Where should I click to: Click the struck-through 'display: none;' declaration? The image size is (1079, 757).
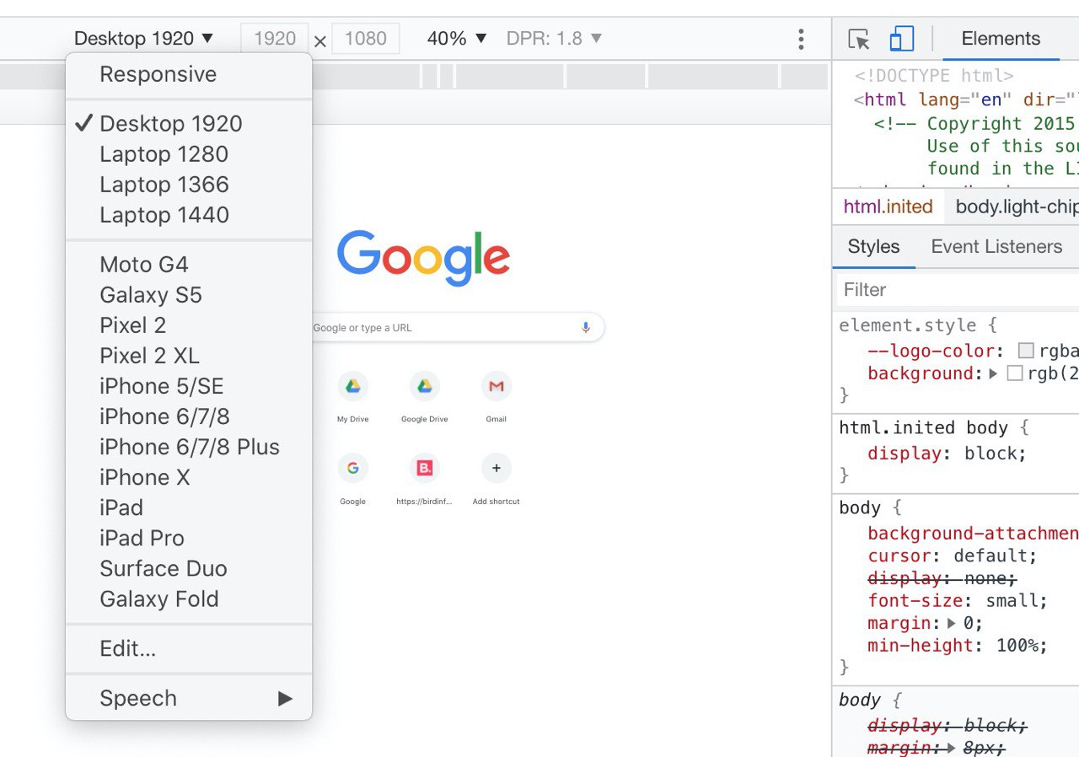(x=942, y=578)
